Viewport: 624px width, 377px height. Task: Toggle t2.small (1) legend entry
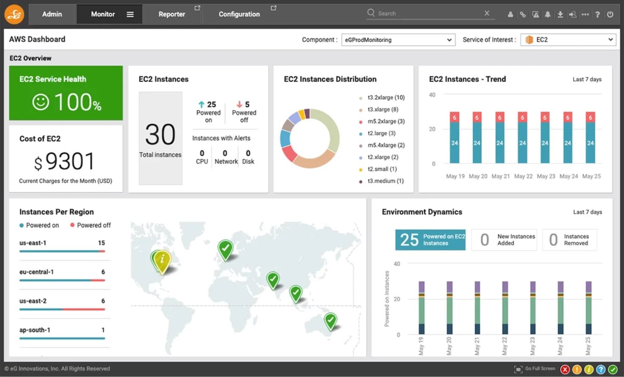click(378, 169)
